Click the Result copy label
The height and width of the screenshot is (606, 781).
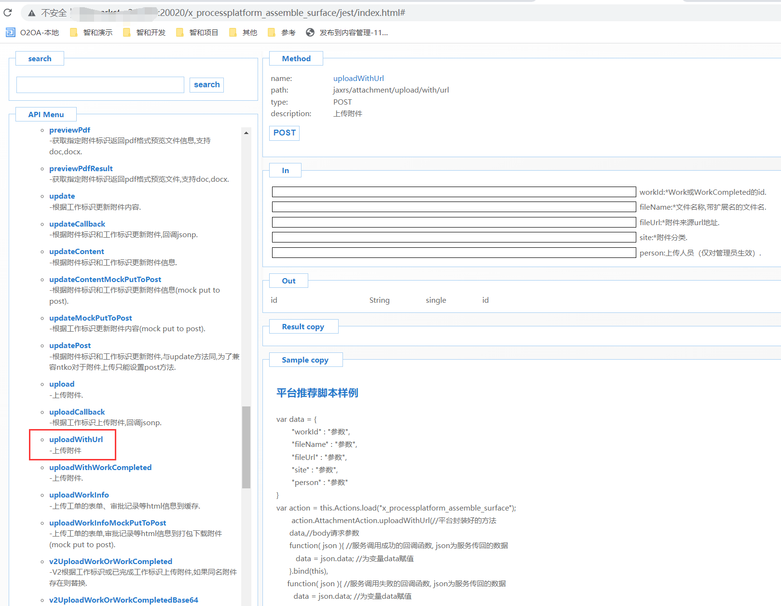(x=303, y=326)
